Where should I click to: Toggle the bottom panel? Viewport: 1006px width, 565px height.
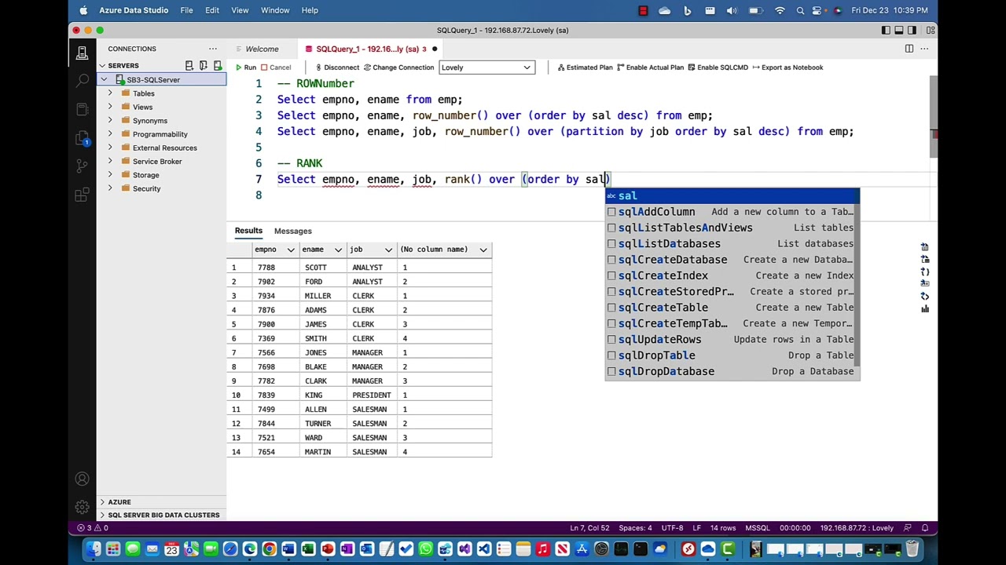click(x=899, y=30)
